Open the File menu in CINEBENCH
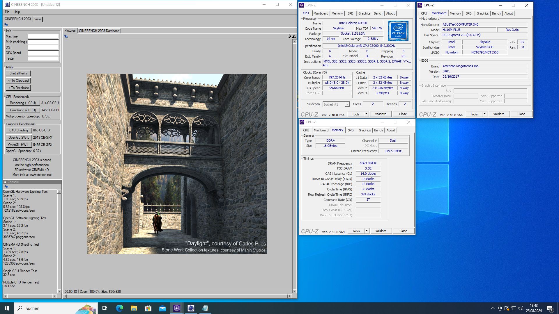This screenshot has height=314, width=559. click(x=7, y=12)
